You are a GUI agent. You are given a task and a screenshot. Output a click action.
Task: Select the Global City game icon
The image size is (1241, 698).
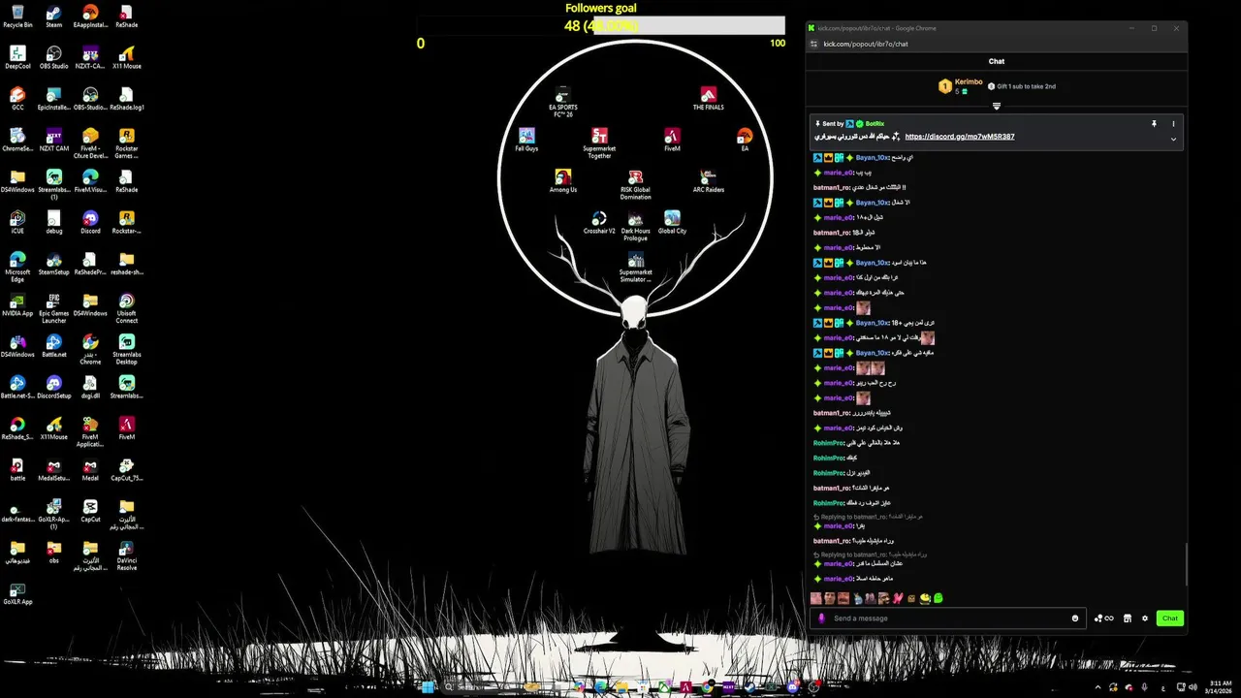click(672, 222)
